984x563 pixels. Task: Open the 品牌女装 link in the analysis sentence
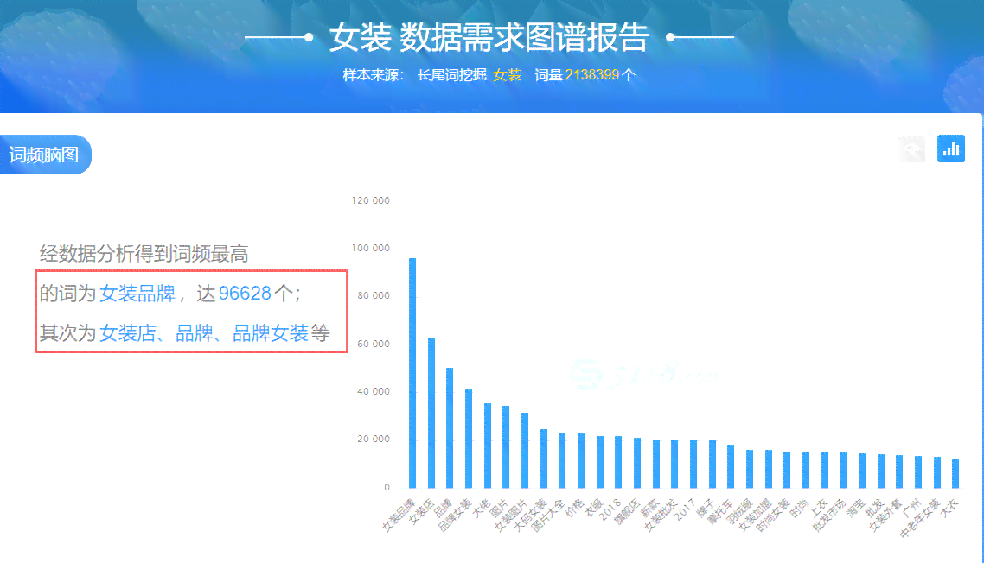pos(271,333)
